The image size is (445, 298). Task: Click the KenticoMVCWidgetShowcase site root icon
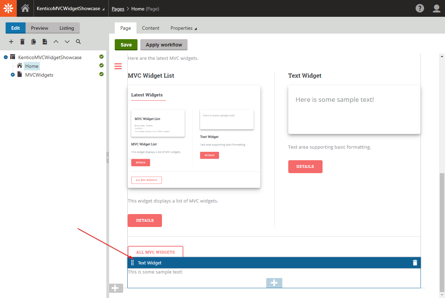(x=13, y=57)
